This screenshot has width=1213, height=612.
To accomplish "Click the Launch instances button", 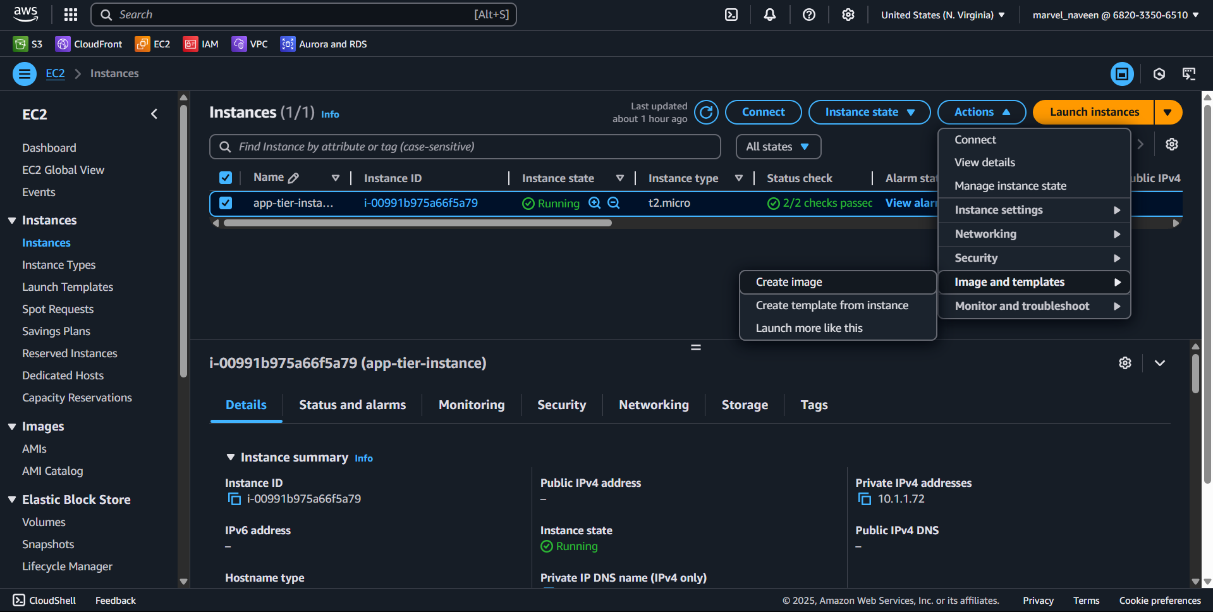I will [1094, 113].
